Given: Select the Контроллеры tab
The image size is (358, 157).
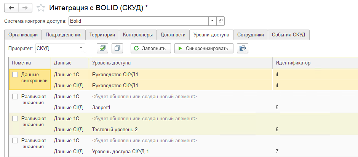Looking at the screenshot, I should coord(137,35).
